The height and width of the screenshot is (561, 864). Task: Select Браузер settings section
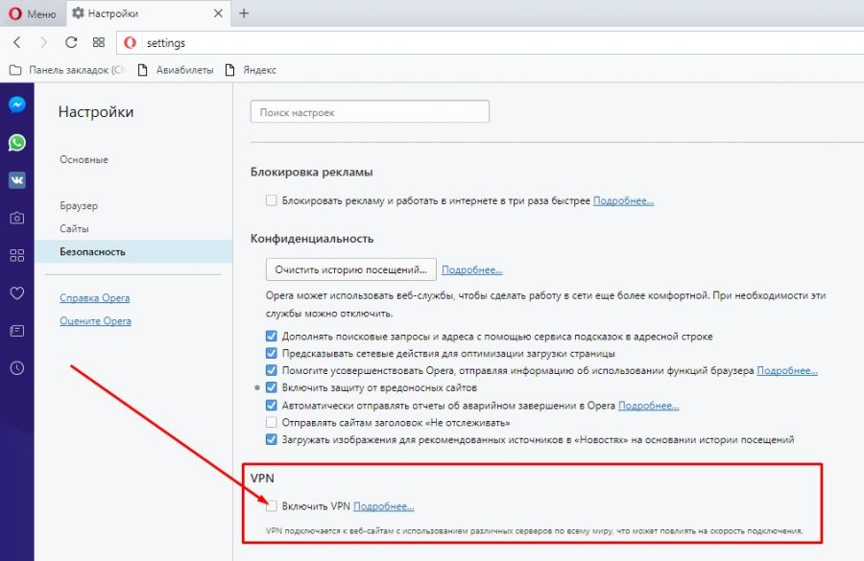[x=79, y=206]
